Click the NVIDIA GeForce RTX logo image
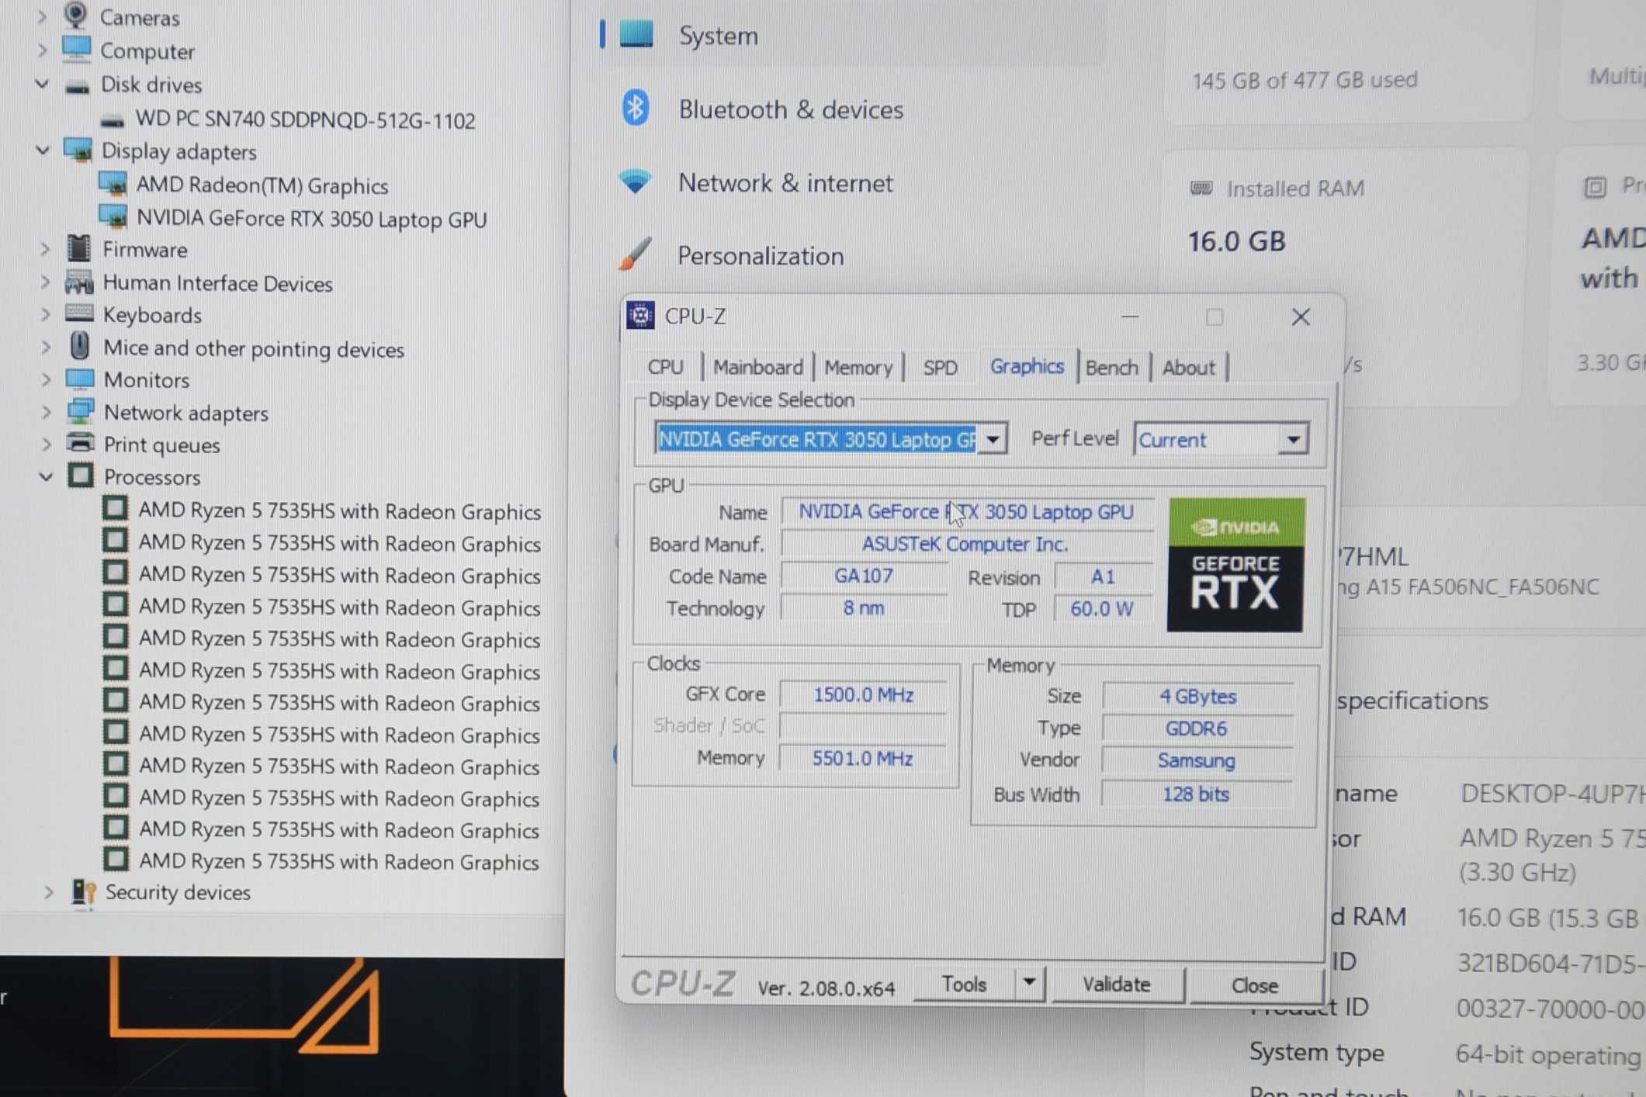Image resolution: width=1646 pixels, height=1097 pixels. click(x=1235, y=565)
